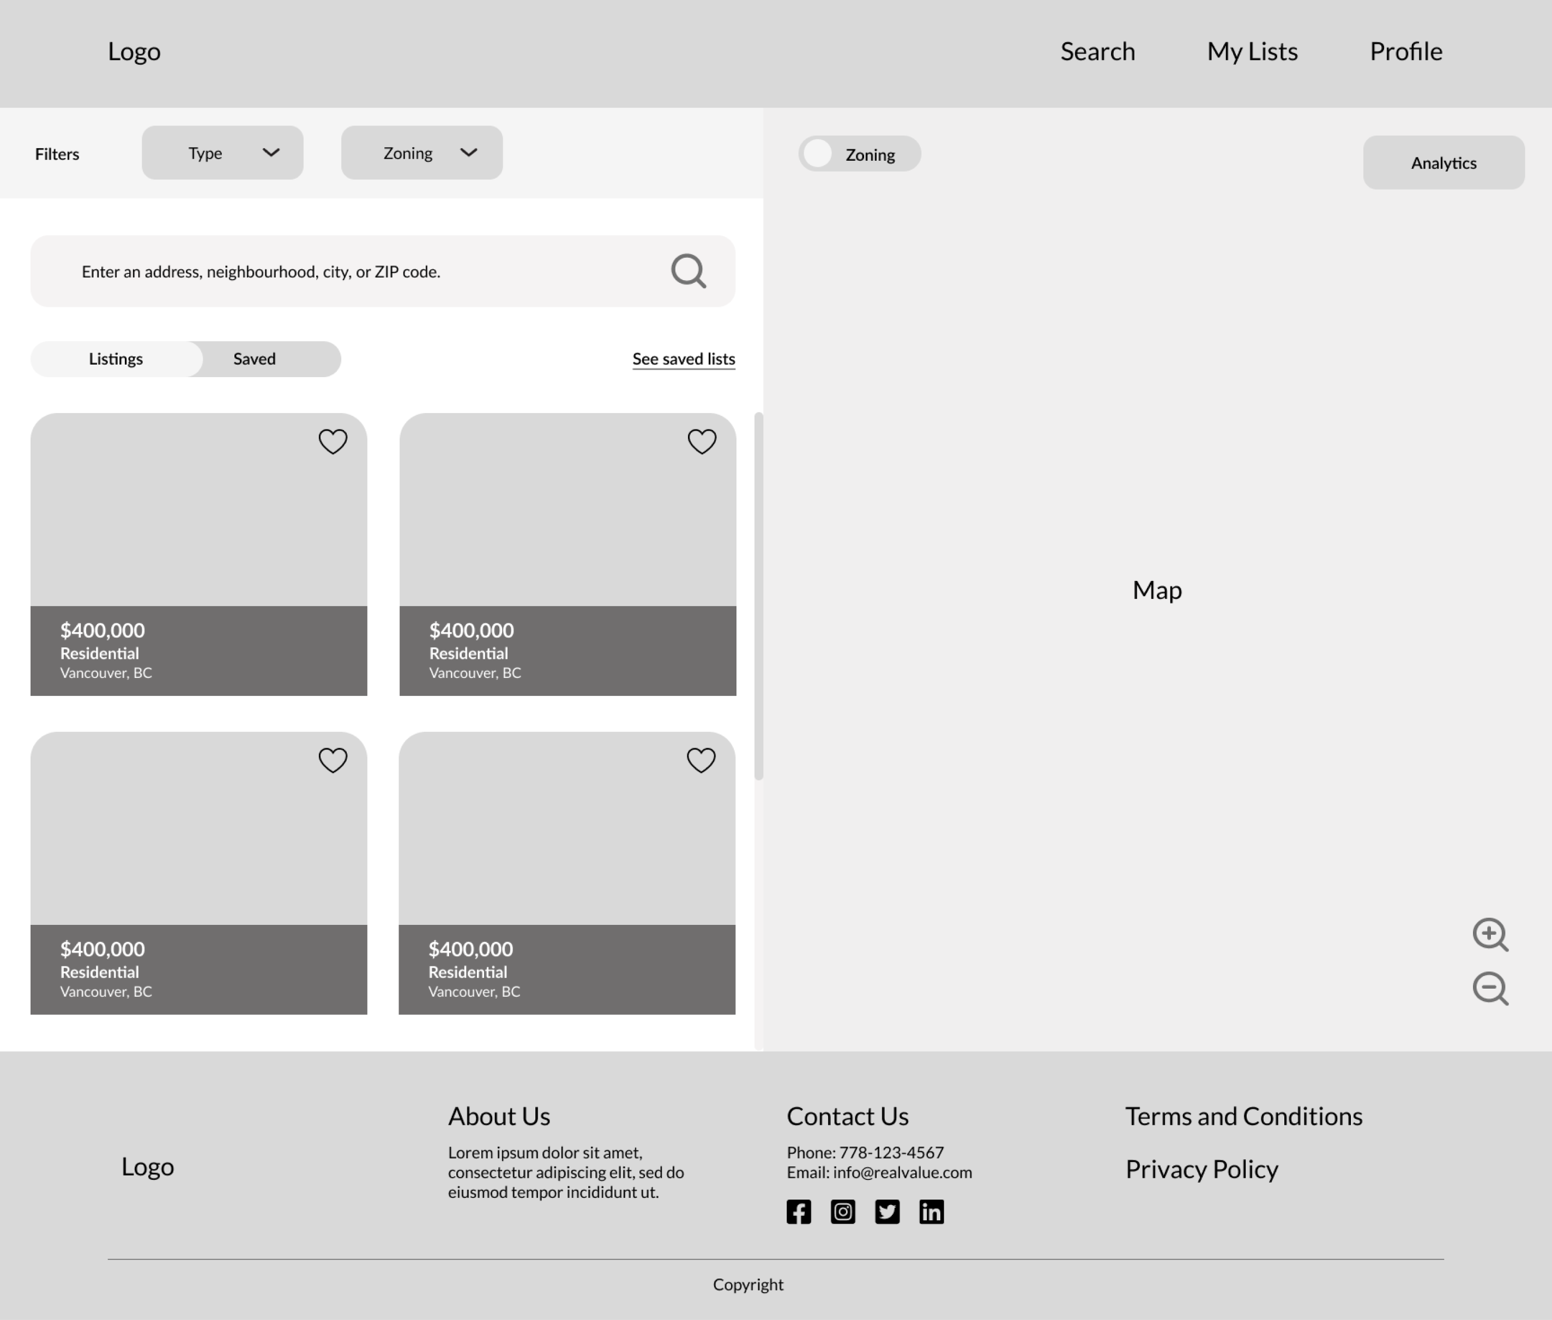Open the Facebook footer icon

coord(799,1212)
